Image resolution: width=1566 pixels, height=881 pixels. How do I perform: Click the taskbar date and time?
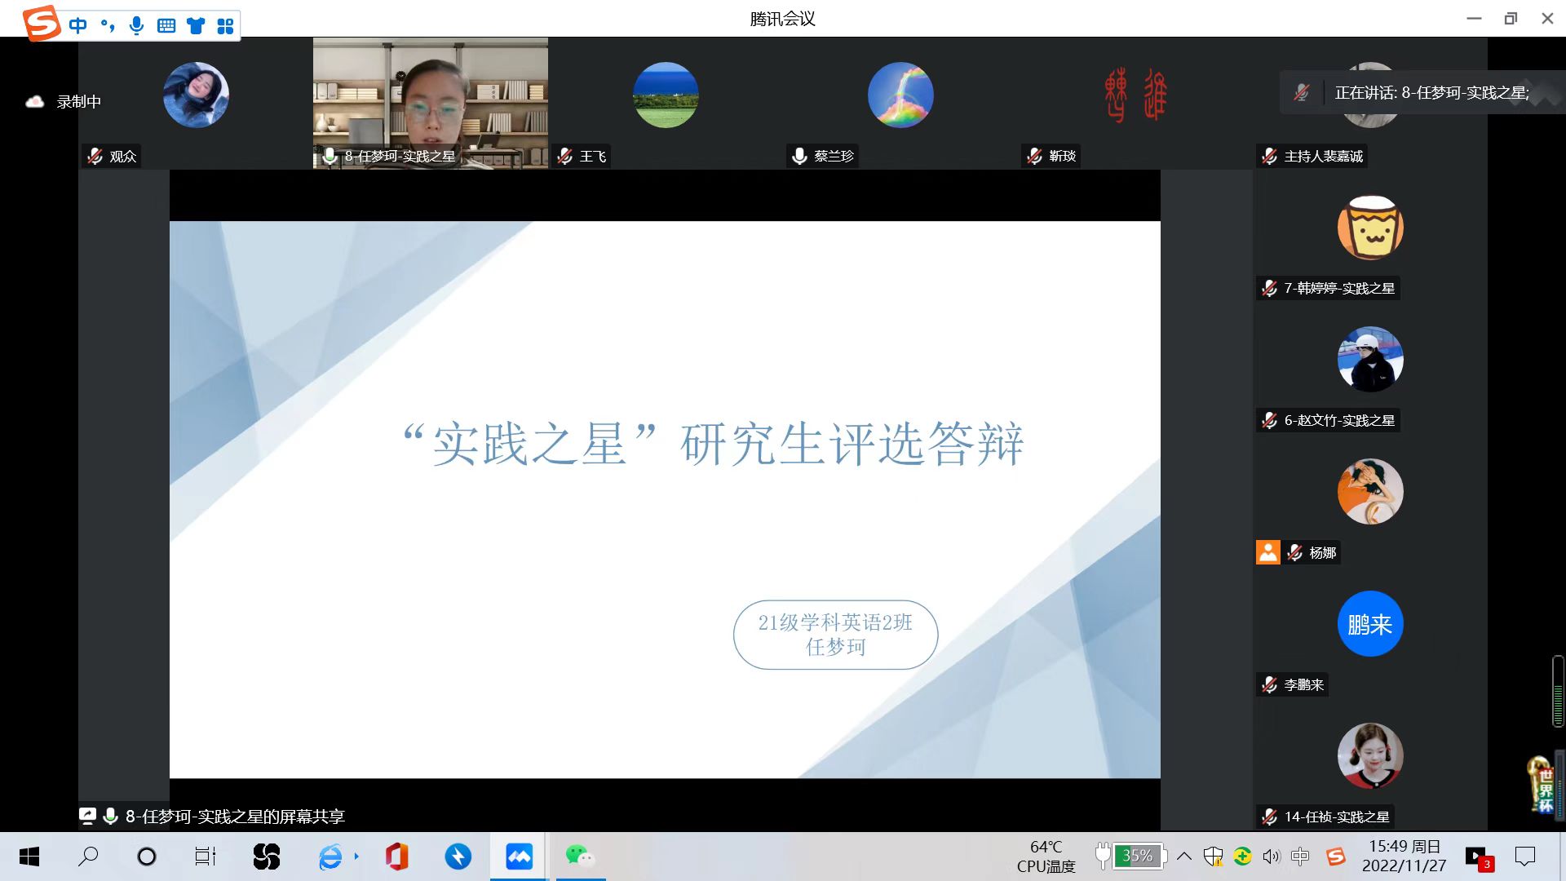[1404, 857]
